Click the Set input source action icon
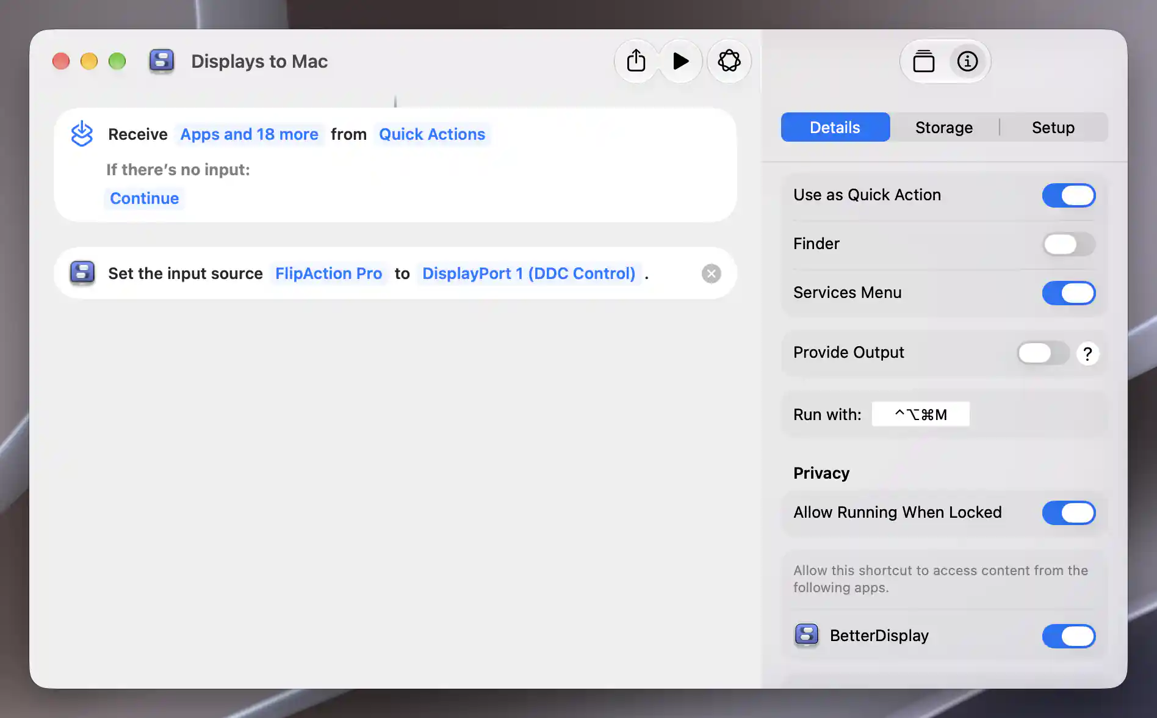Screen dimensions: 1157x718 82,273
